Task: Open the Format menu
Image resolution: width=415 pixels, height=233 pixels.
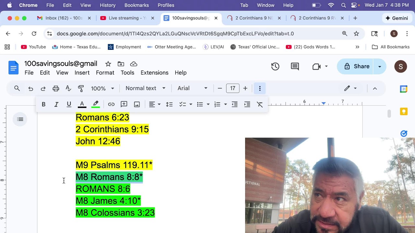Action: pyautogui.click(x=105, y=72)
